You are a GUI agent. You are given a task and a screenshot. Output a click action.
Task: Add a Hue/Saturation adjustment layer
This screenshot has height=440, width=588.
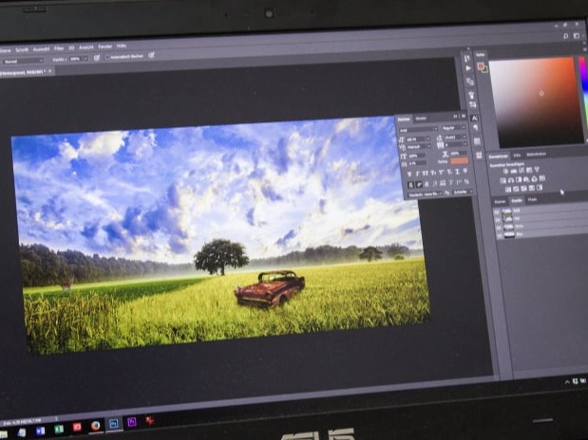(503, 180)
